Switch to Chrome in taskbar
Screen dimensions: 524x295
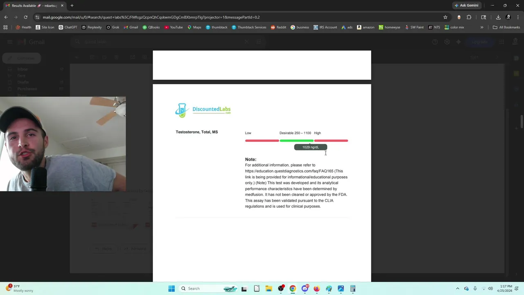coord(293,288)
